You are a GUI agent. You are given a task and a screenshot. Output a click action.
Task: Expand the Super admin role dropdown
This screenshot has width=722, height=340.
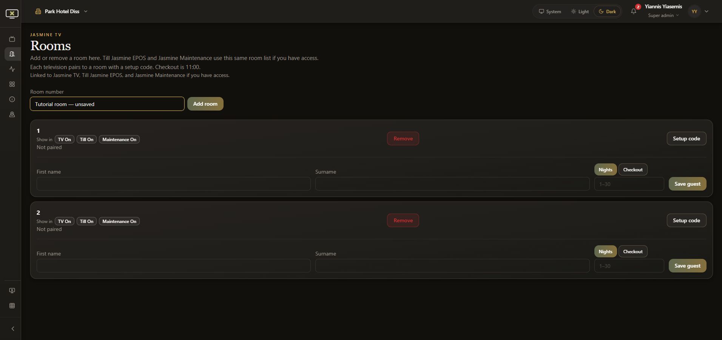coord(663,15)
